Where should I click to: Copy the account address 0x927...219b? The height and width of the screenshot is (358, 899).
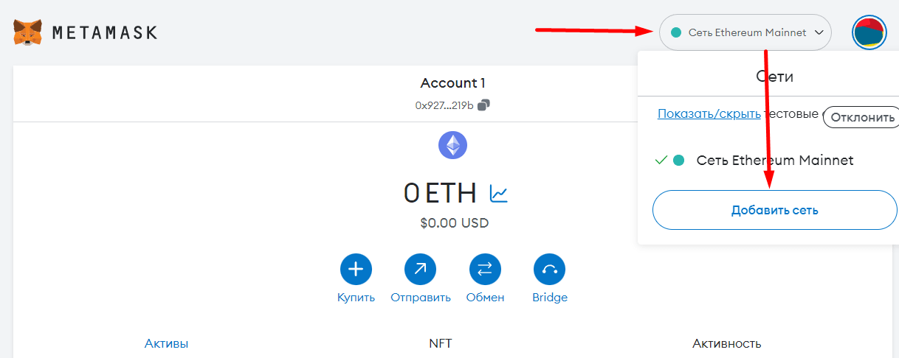point(483,105)
